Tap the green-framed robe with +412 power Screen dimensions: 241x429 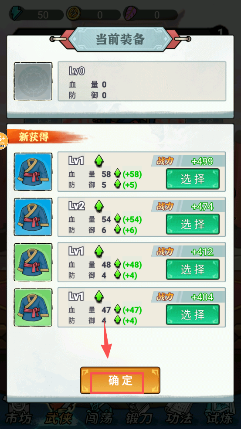point(33,262)
